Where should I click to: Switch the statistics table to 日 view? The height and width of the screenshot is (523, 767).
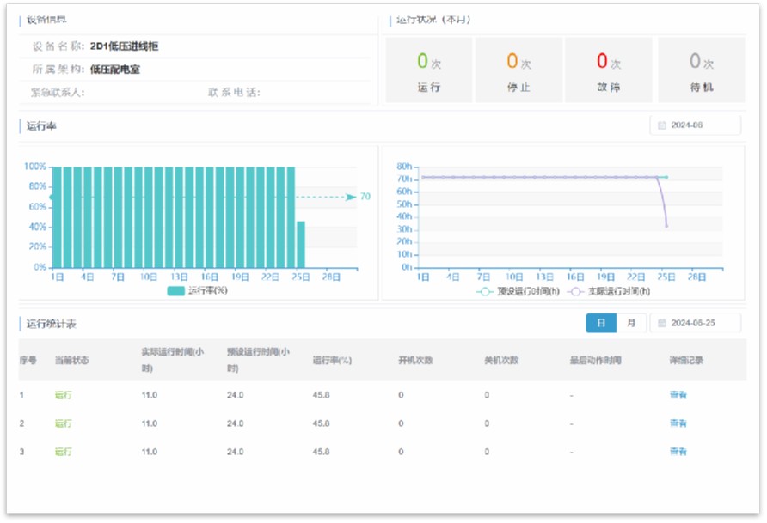601,323
